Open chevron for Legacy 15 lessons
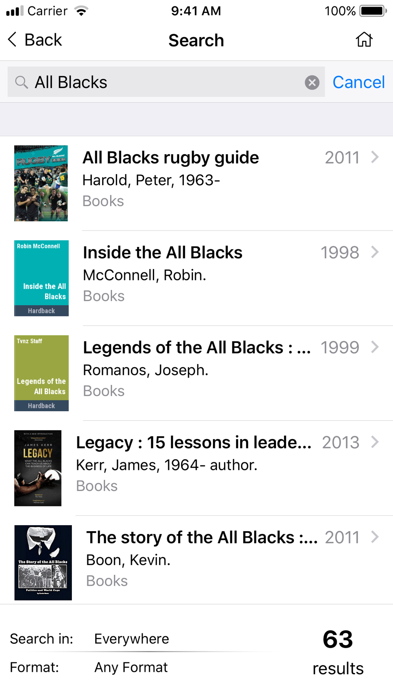 pyautogui.click(x=375, y=442)
